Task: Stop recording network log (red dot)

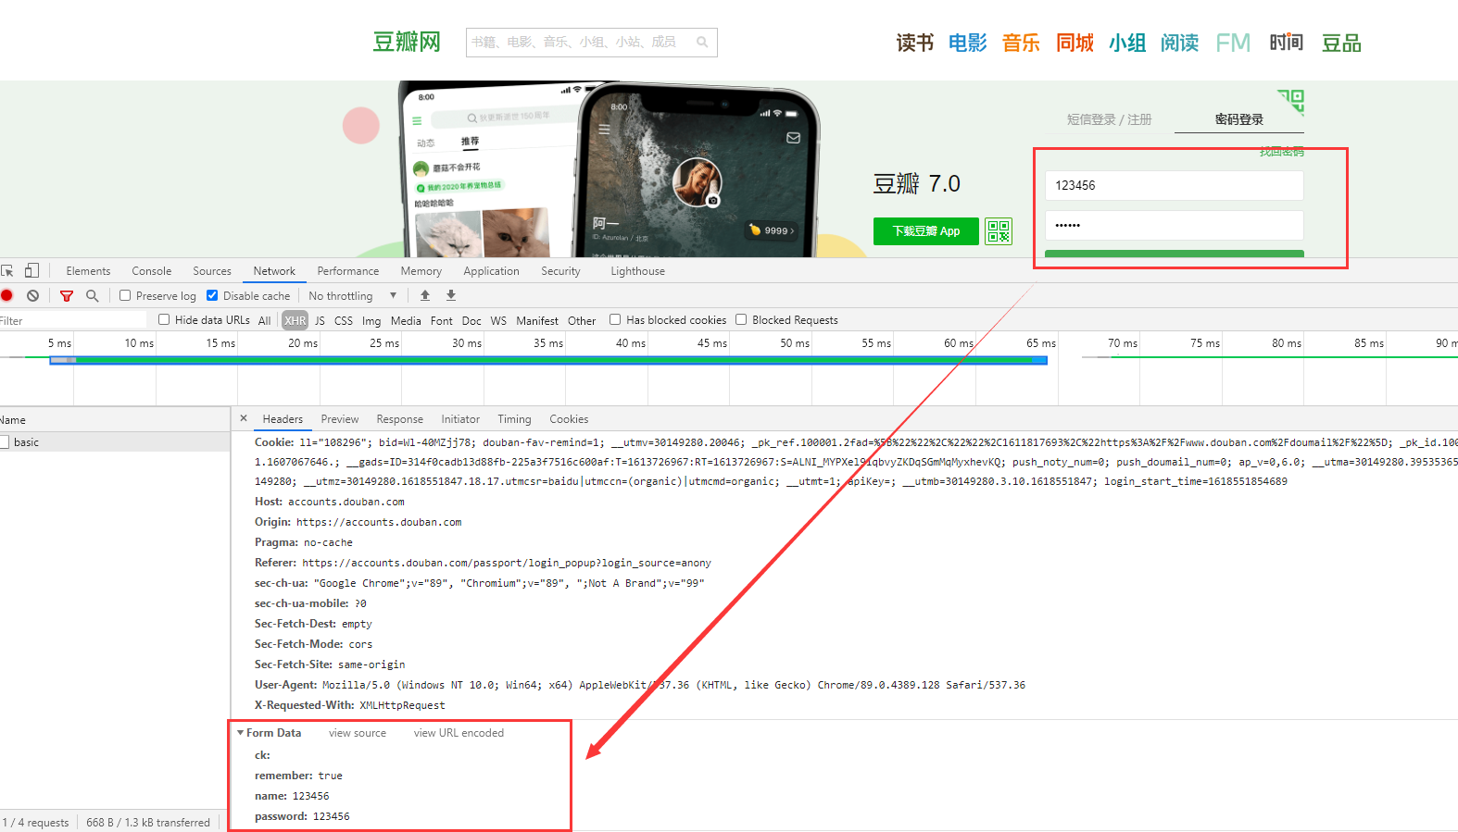Action: pyautogui.click(x=6, y=296)
